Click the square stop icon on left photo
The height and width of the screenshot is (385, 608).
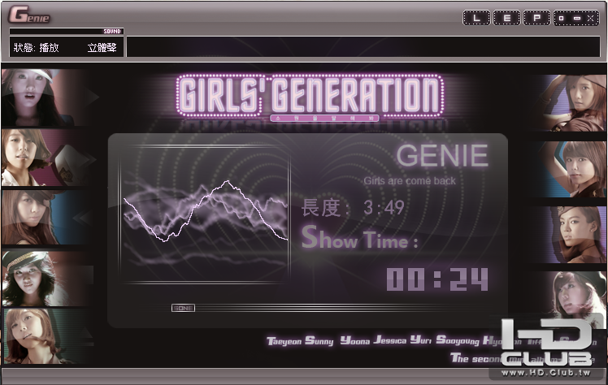pos(85,275)
